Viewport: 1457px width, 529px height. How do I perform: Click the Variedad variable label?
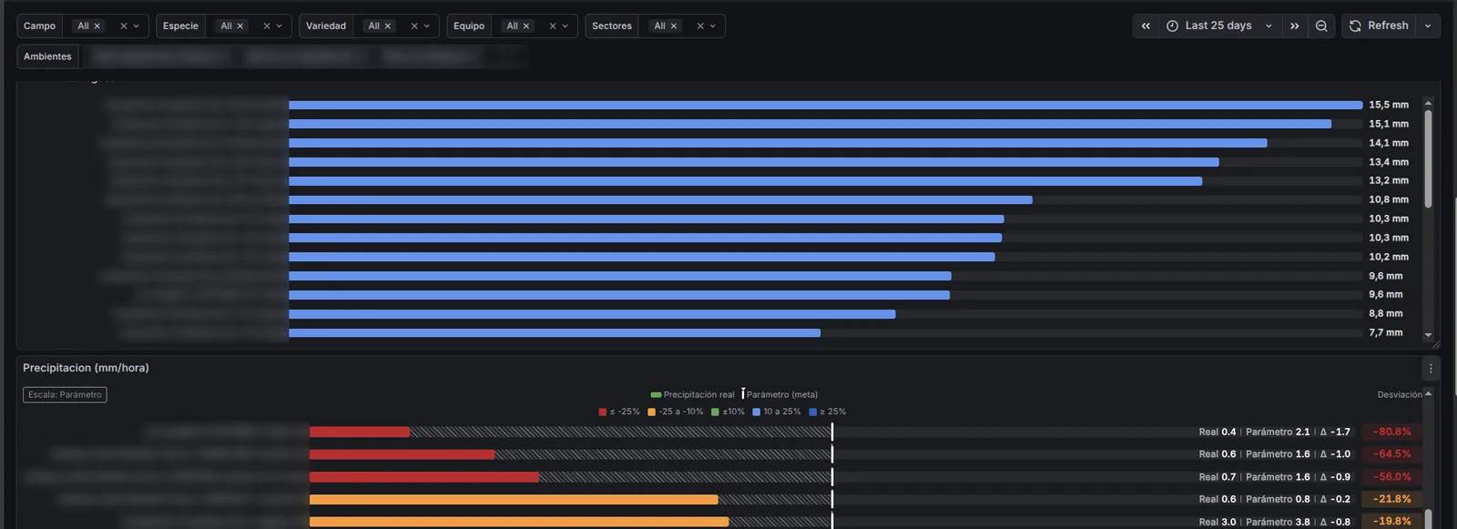[326, 26]
